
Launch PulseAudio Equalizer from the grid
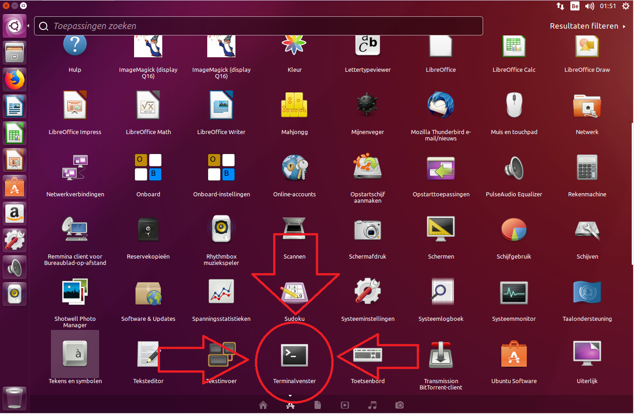514,167
